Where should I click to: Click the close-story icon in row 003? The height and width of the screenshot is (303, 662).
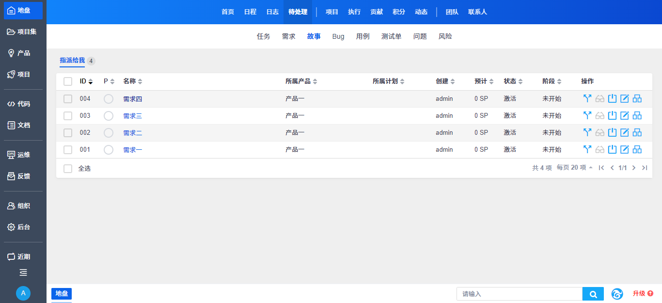click(x=612, y=116)
